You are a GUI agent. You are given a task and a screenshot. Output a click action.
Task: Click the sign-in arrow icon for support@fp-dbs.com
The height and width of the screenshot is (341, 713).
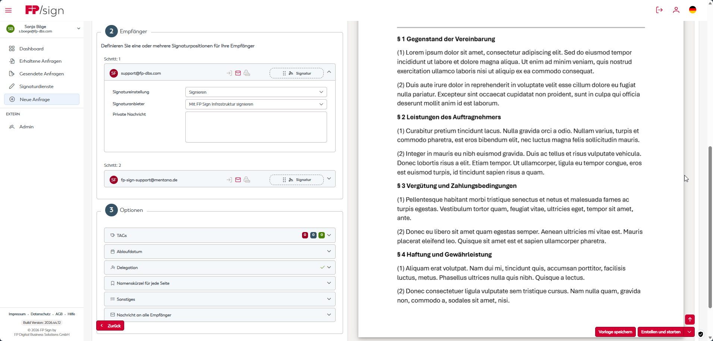[x=229, y=73]
